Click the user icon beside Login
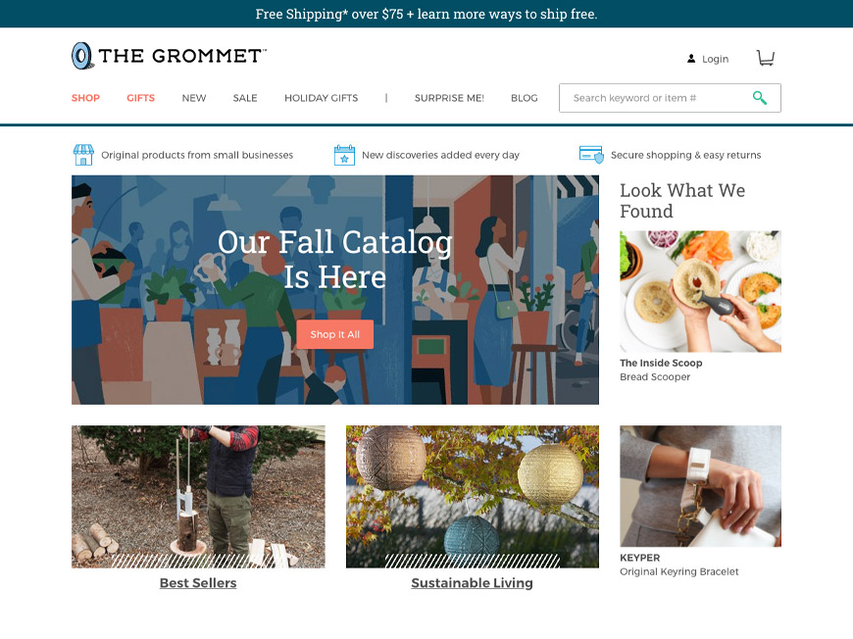The height and width of the screenshot is (639, 853). coord(691,59)
